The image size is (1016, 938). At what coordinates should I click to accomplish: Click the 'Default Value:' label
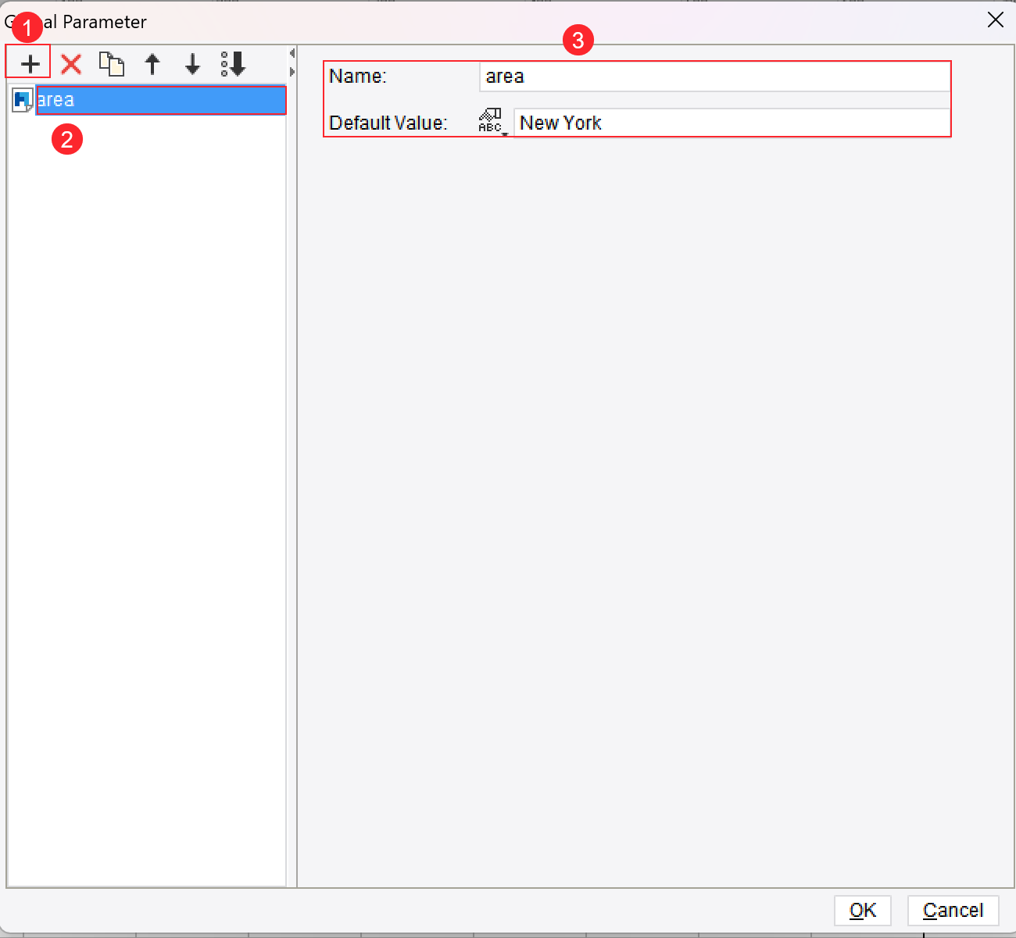pyautogui.click(x=388, y=123)
